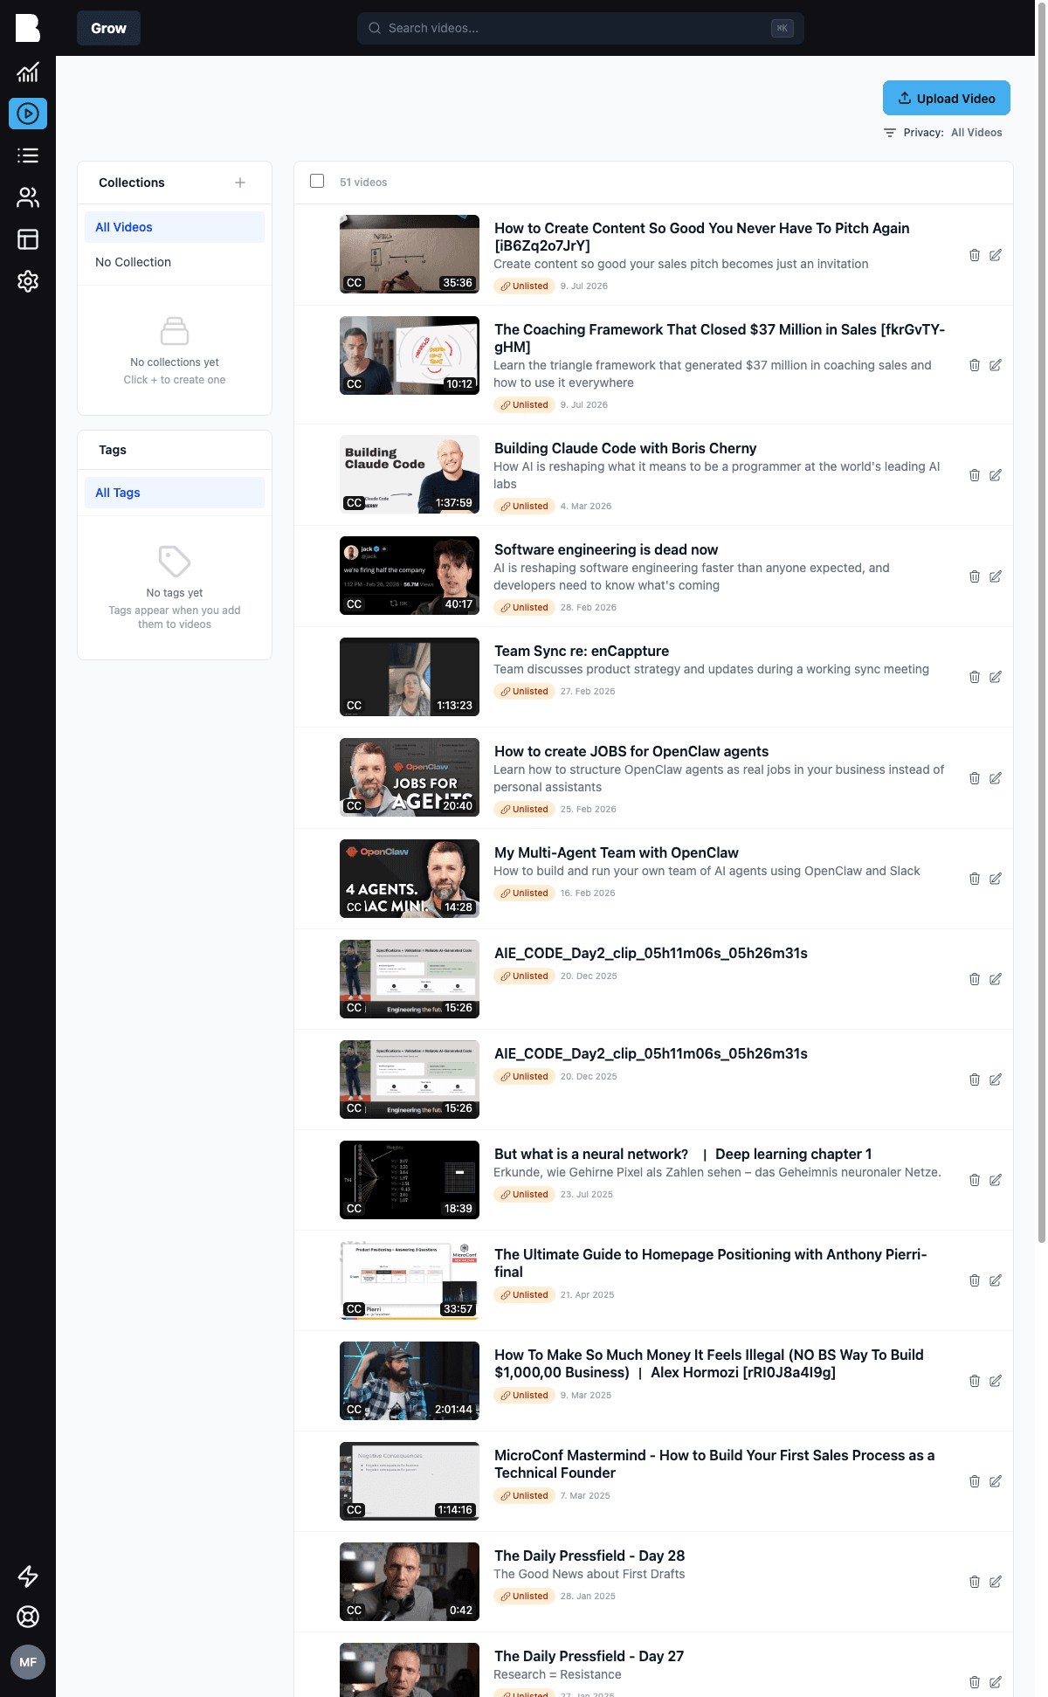Open Software engineering is dead now title
Viewport: 1048px width, 1697px height.
pyautogui.click(x=606, y=549)
